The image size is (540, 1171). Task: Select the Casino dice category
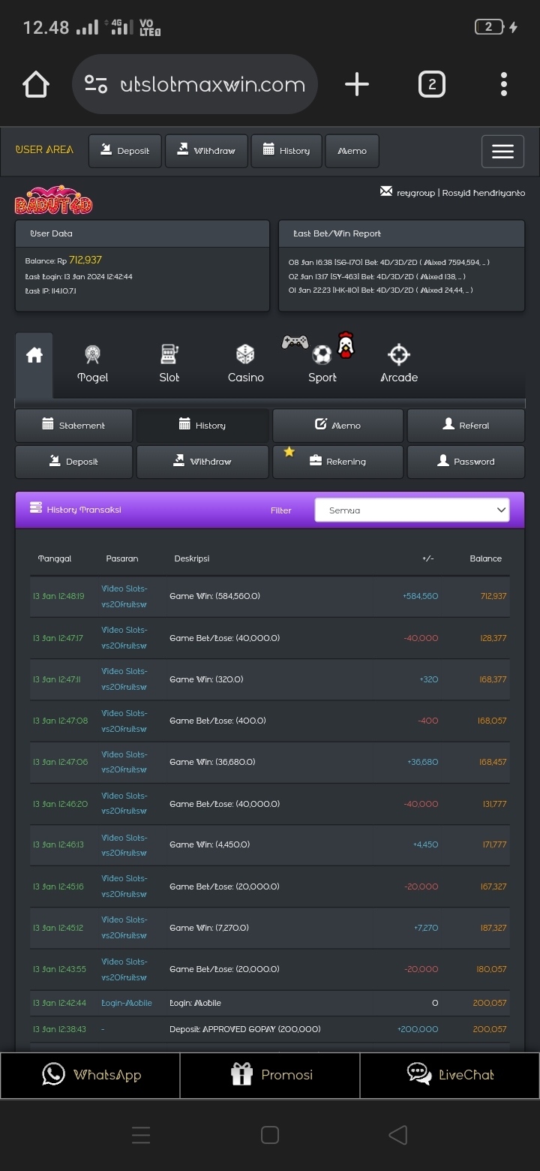coord(245,364)
